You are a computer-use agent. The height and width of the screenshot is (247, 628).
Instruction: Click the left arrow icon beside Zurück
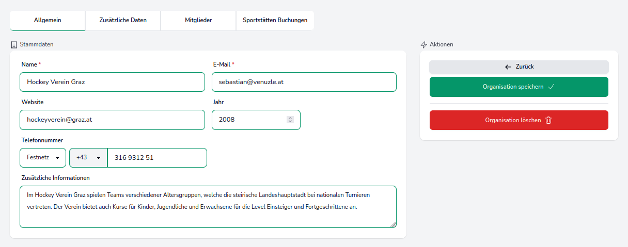(x=508, y=67)
